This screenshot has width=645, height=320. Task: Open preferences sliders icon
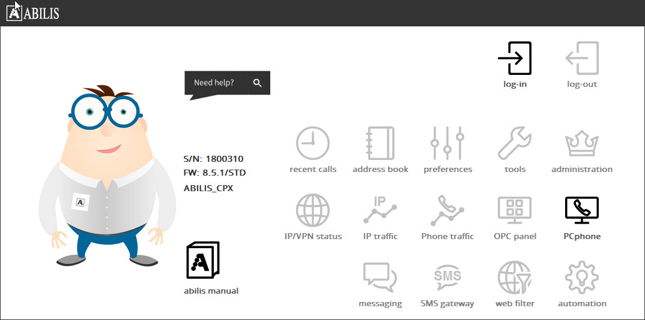[x=447, y=143]
